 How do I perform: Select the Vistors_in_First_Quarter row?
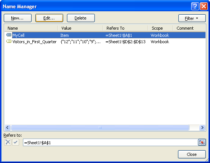105,42
